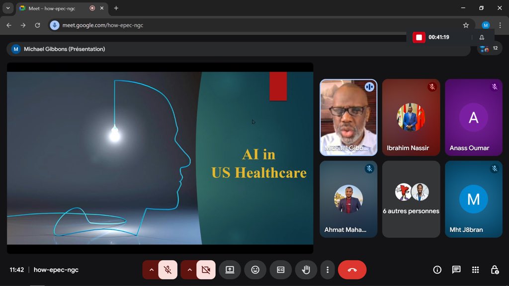Toggle audio levels indicator on Michael Gibbons's tile
The height and width of the screenshot is (286, 509).
tap(369, 86)
